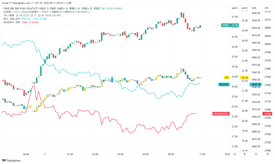Click the USD scale header
Image resolution: width=275 pixels, height=164 pixels.
tap(254, 8)
